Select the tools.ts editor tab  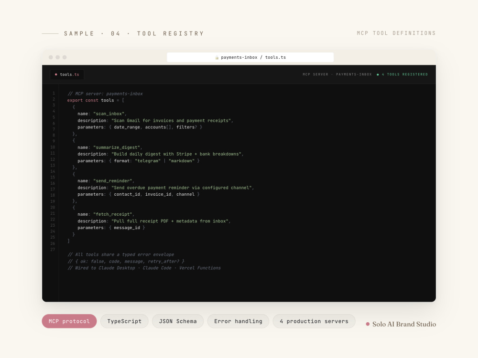pos(67,74)
